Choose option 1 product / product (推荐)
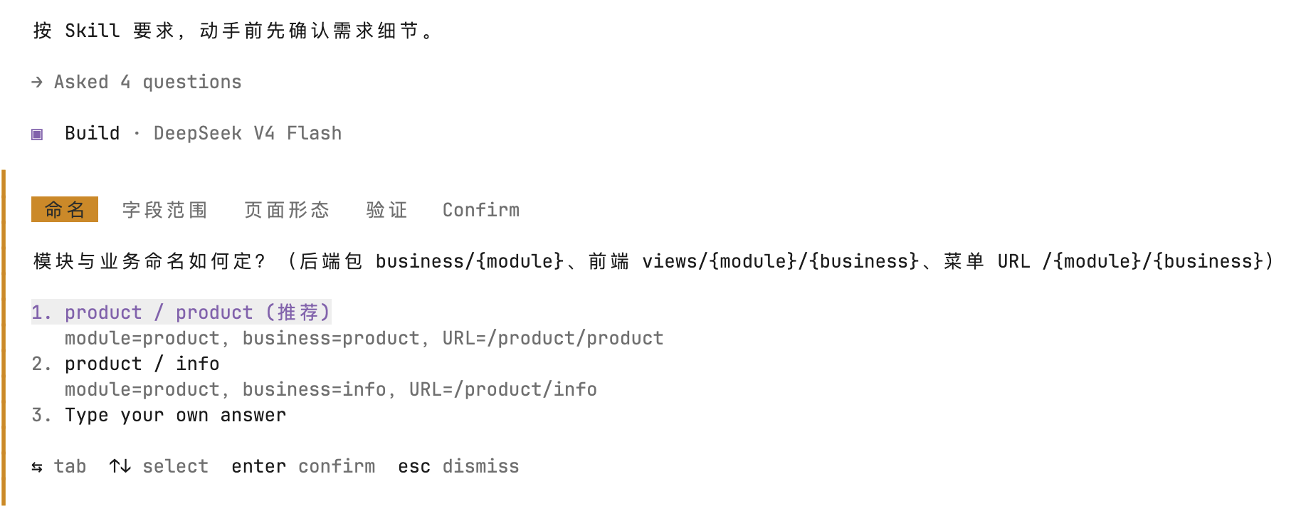 coord(181,312)
